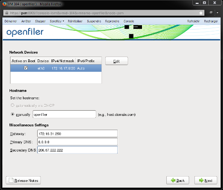The width and height of the screenshot is (223, 190).
Task: Click the Primary DNS input field
Action: [x=77, y=142]
